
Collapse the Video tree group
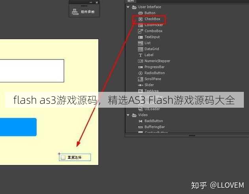[x=128, y=115]
